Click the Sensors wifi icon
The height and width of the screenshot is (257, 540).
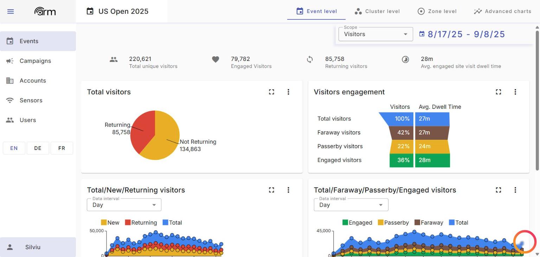[10, 100]
